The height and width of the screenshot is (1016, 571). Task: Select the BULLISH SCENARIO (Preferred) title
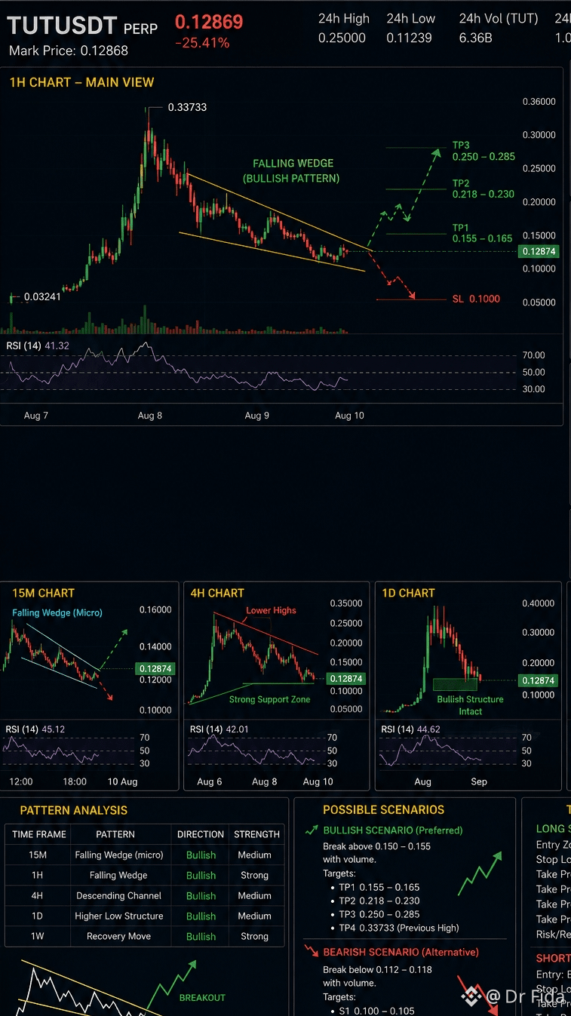393,830
